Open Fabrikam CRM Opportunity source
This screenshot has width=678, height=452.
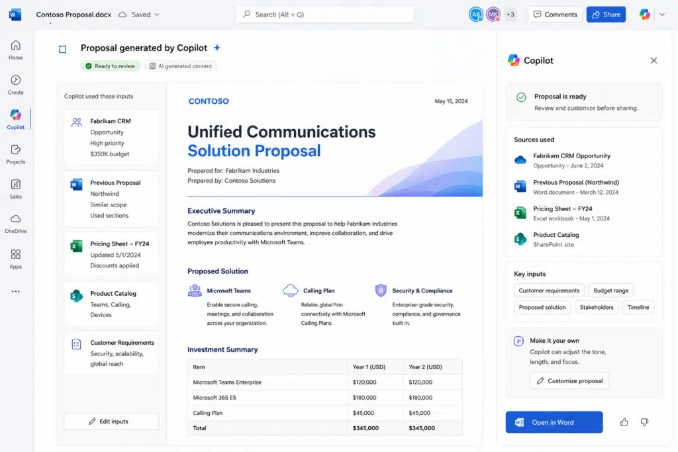[584, 160]
